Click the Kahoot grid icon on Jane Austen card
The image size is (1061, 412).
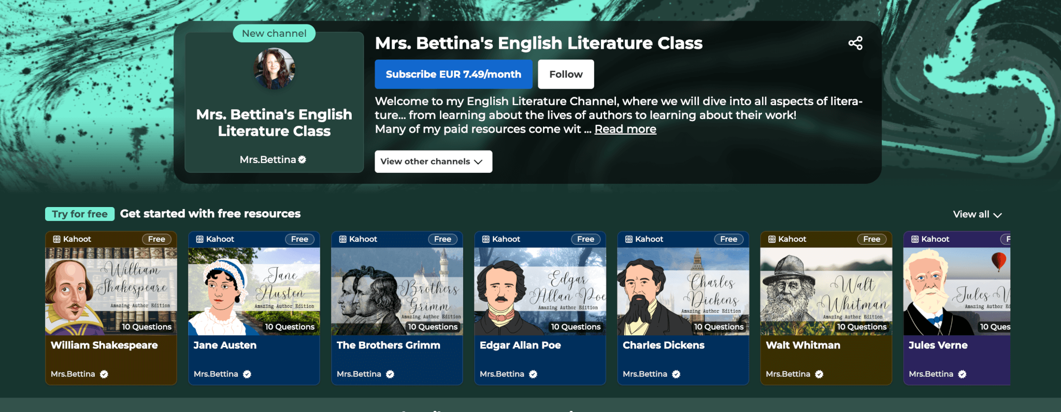point(199,239)
